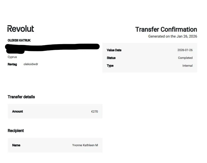207x163 pixels.
Task: Click the Revolut logo
Action: click(x=21, y=29)
